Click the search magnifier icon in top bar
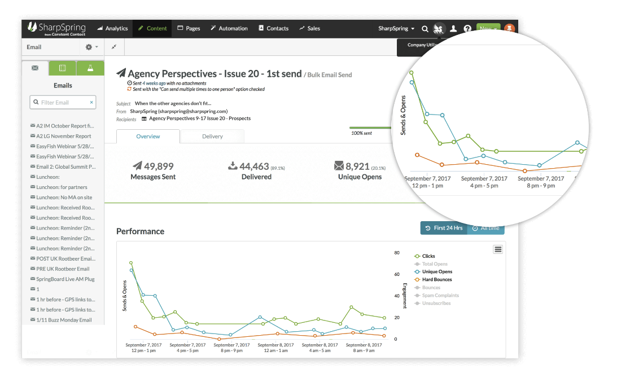Image resolution: width=630 pixels, height=382 pixels. coord(425,29)
